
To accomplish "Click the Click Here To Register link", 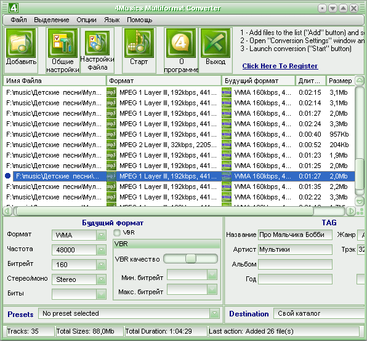I will coord(280,66).
